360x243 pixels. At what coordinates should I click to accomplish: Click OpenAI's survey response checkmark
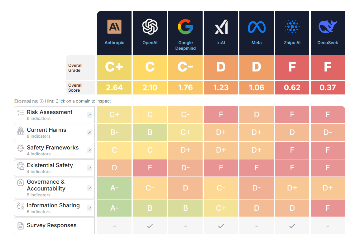(150, 226)
